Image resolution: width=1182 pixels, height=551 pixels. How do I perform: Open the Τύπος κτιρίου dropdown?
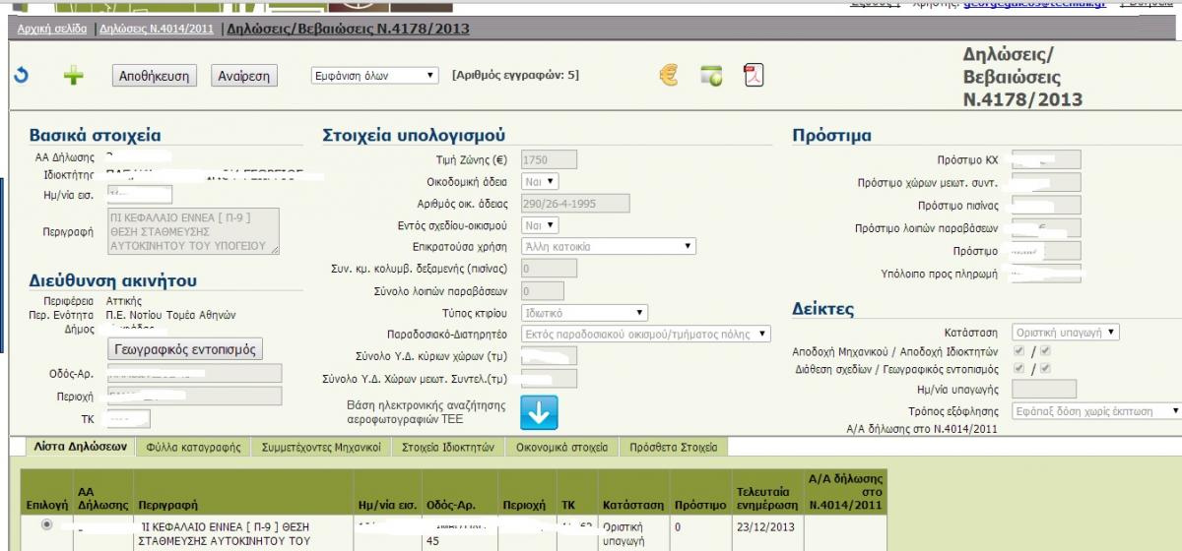[582, 313]
